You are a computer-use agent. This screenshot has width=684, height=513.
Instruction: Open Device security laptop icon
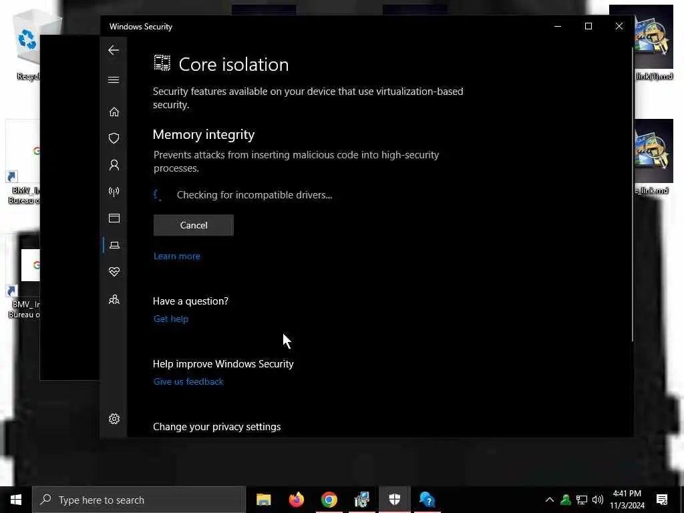tap(114, 245)
